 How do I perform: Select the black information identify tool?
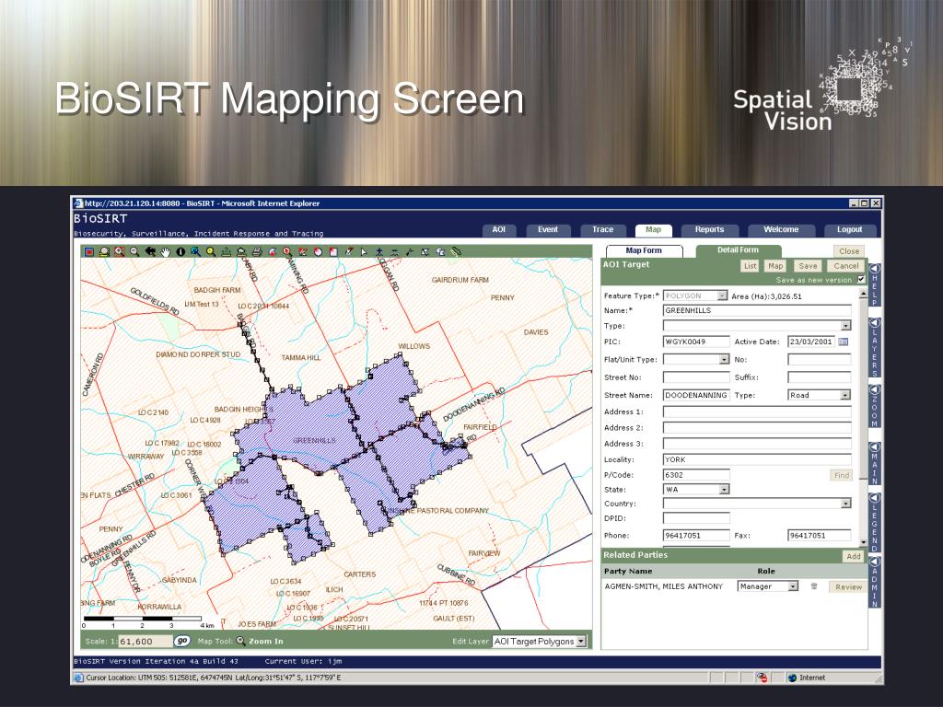[x=180, y=252]
